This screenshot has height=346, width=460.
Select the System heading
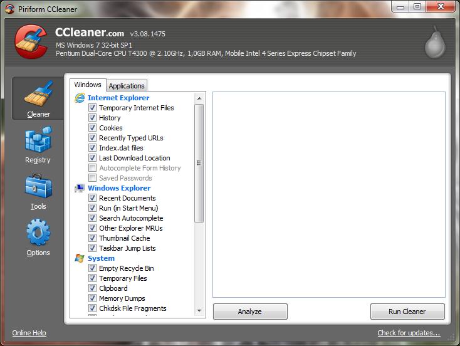pyautogui.click(x=101, y=258)
